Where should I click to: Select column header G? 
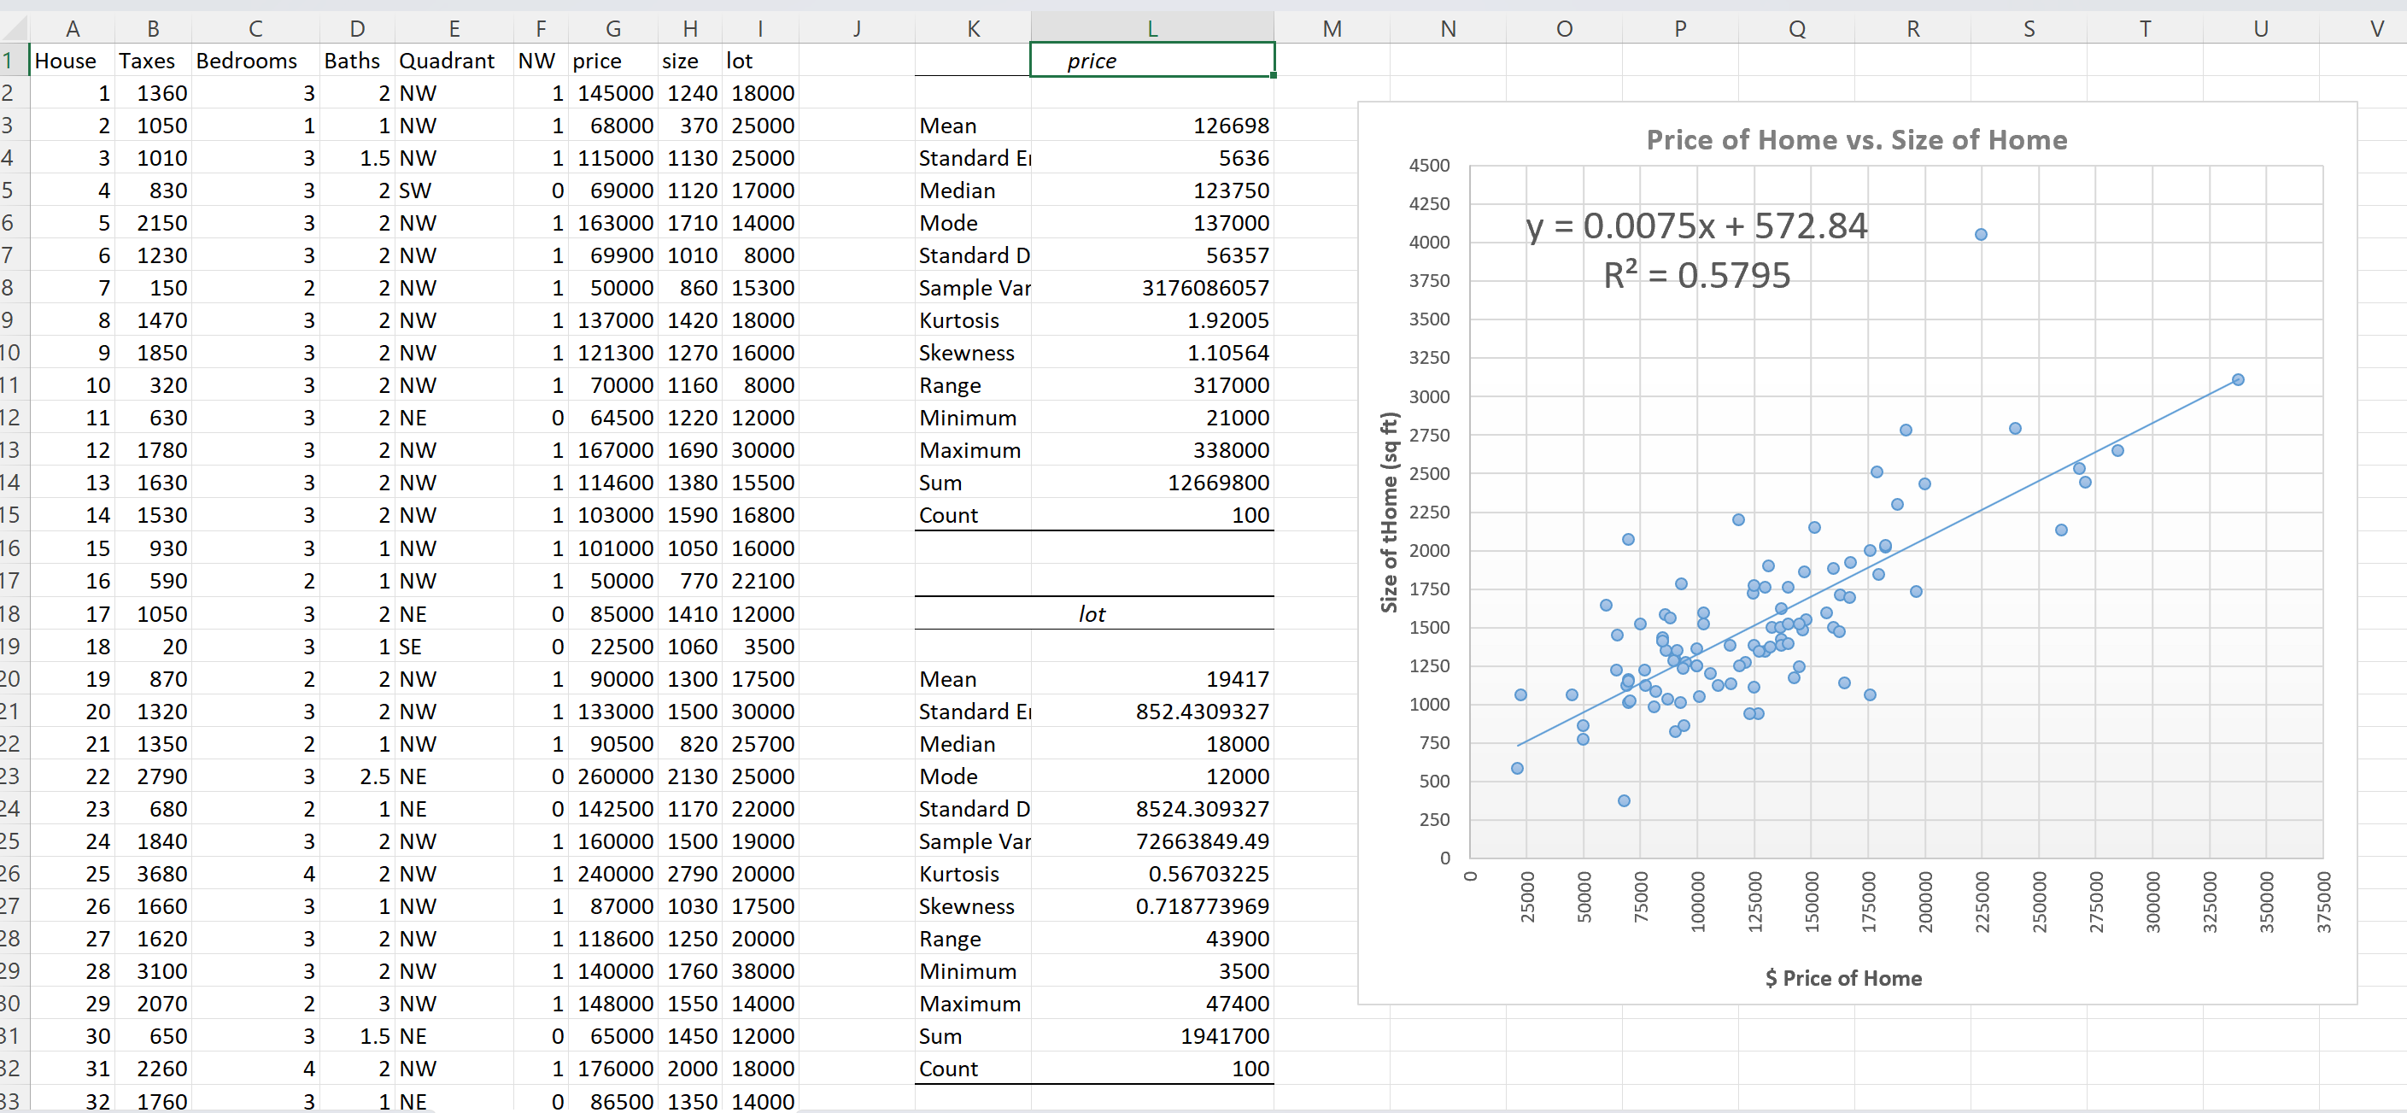tap(613, 29)
